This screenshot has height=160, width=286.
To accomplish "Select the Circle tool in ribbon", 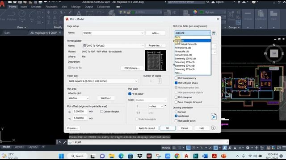I will pos(22,15).
